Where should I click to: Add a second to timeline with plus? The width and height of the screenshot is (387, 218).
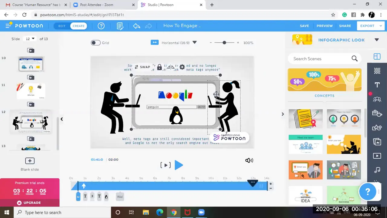271,184
